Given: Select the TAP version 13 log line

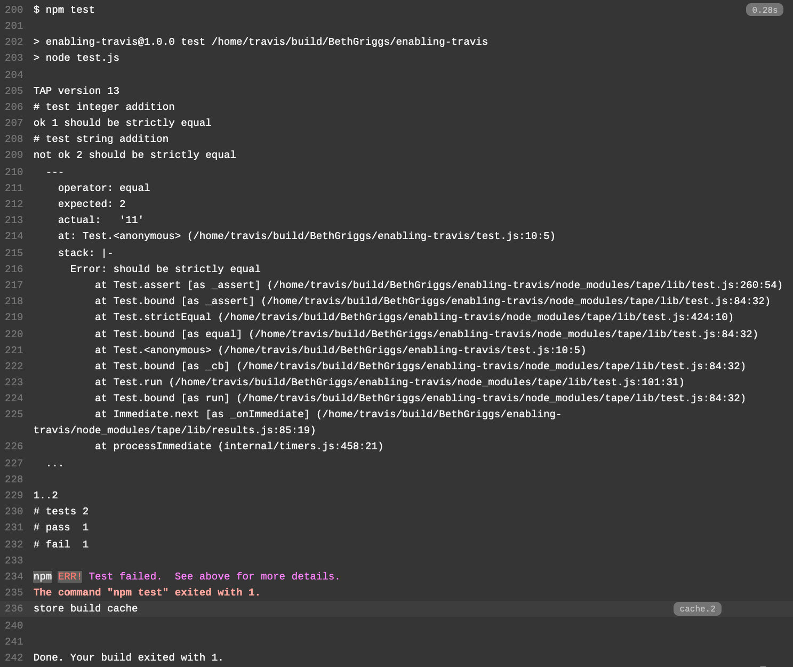Looking at the screenshot, I should click(x=76, y=91).
